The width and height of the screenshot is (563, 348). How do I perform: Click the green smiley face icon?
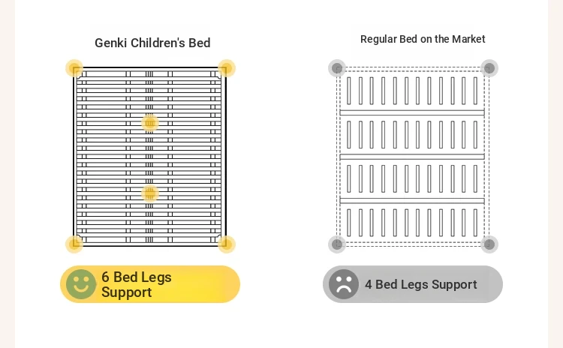click(x=81, y=284)
